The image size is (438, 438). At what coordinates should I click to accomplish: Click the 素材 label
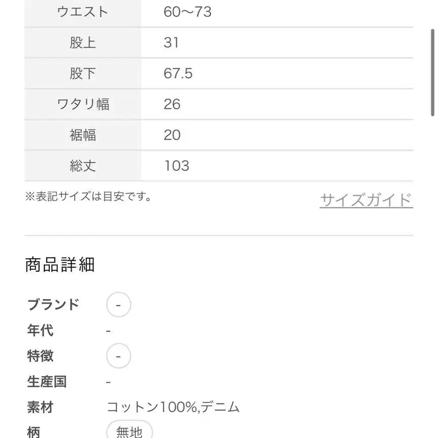(x=40, y=407)
